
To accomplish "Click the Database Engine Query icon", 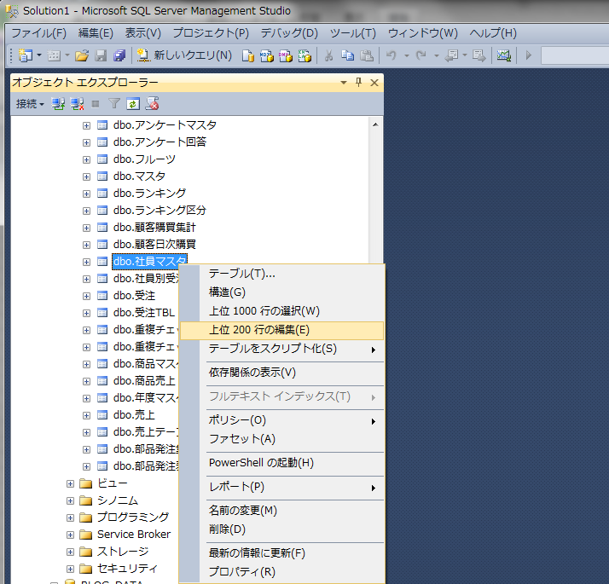I will pyautogui.click(x=248, y=55).
